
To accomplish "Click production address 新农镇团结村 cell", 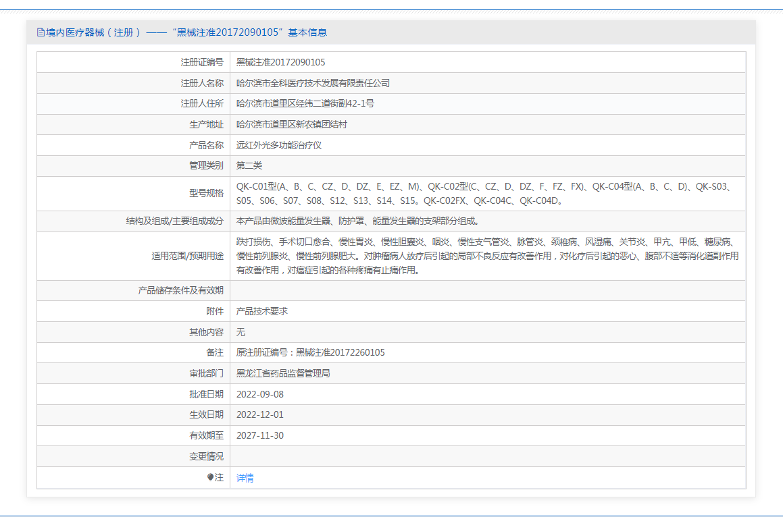I will click(x=291, y=125).
